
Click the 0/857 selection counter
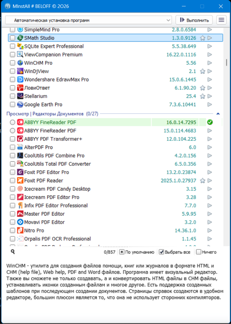pos(109,252)
